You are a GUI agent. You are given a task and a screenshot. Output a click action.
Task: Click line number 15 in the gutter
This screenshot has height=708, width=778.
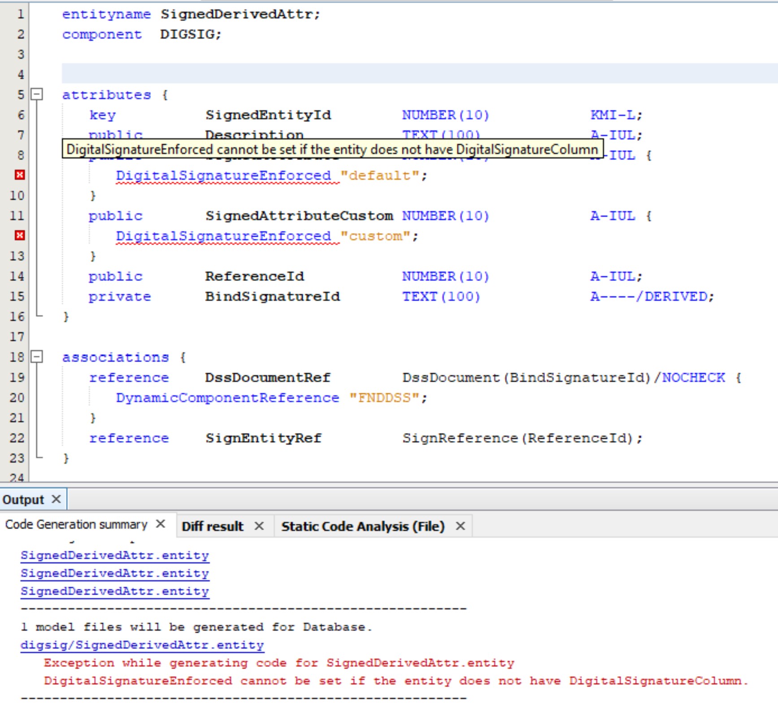tap(17, 297)
